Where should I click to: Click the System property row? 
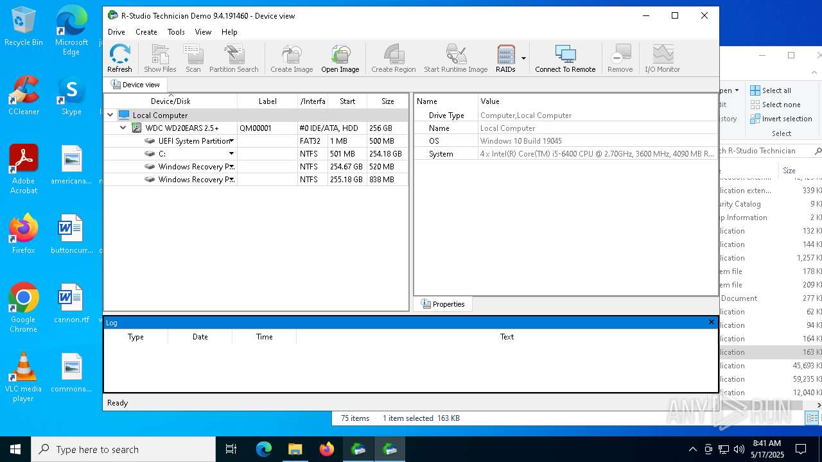click(x=566, y=154)
